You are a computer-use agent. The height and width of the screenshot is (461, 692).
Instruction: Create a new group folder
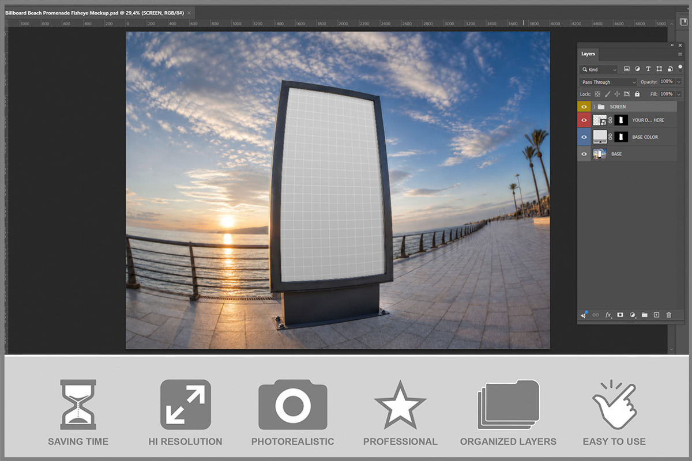coord(645,315)
